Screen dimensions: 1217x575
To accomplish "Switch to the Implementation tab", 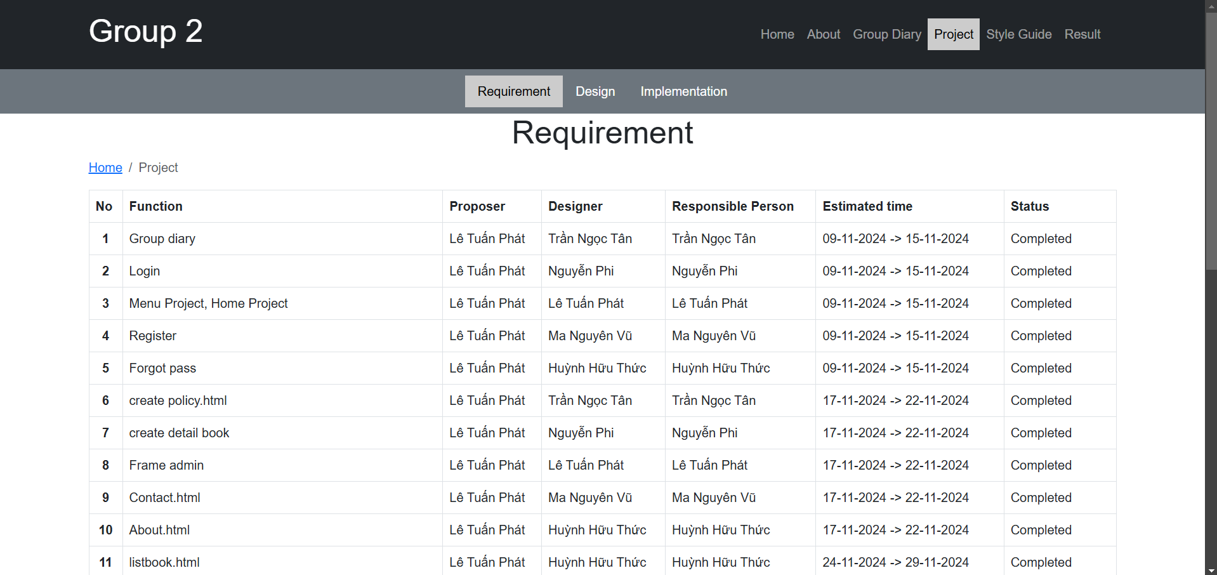I will coord(683,91).
